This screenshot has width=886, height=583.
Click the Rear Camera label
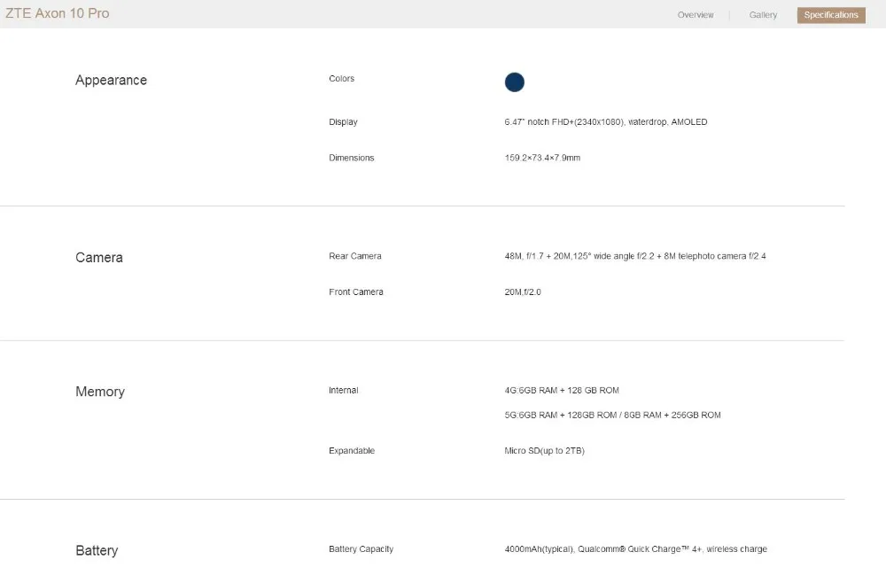tap(355, 256)
